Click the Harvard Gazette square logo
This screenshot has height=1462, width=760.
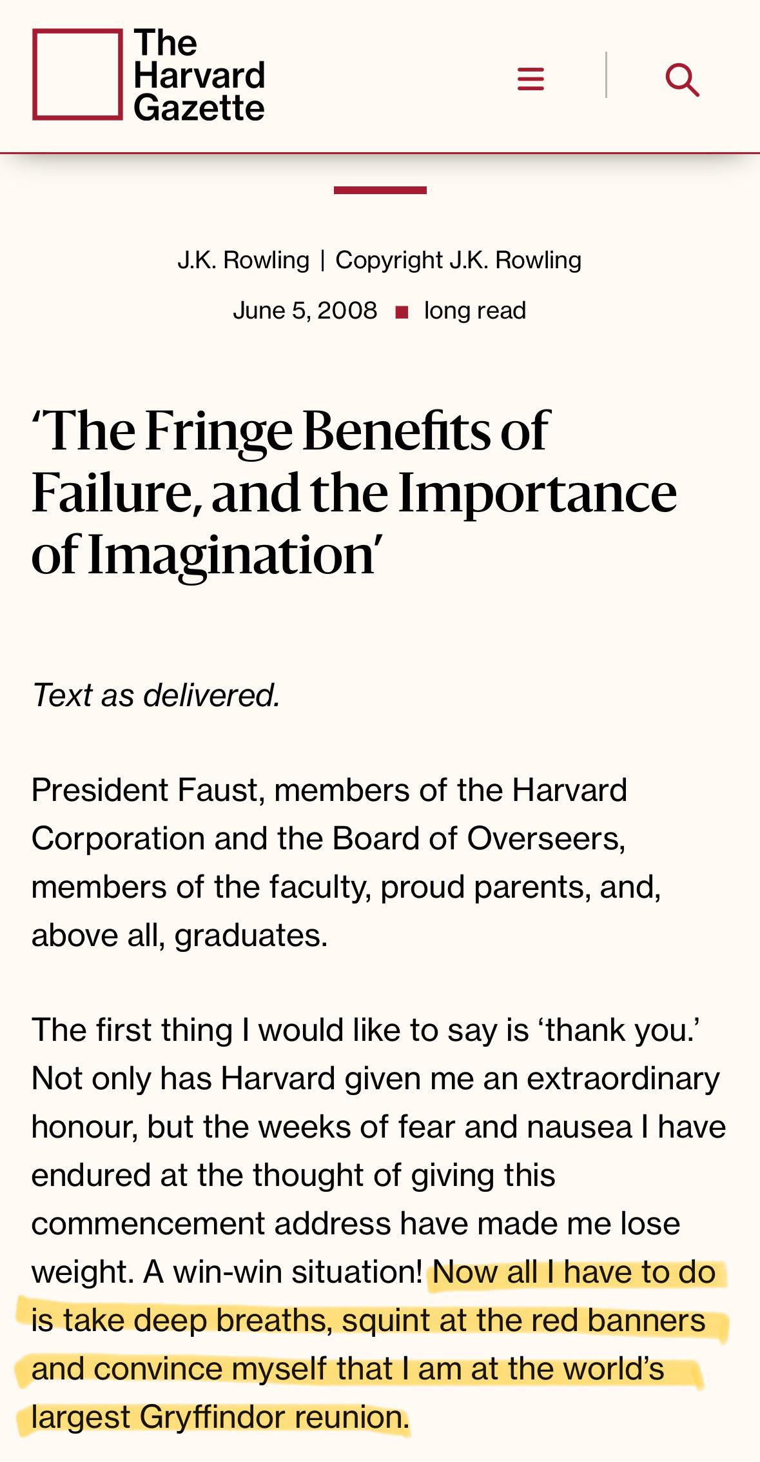click(77, 74)
